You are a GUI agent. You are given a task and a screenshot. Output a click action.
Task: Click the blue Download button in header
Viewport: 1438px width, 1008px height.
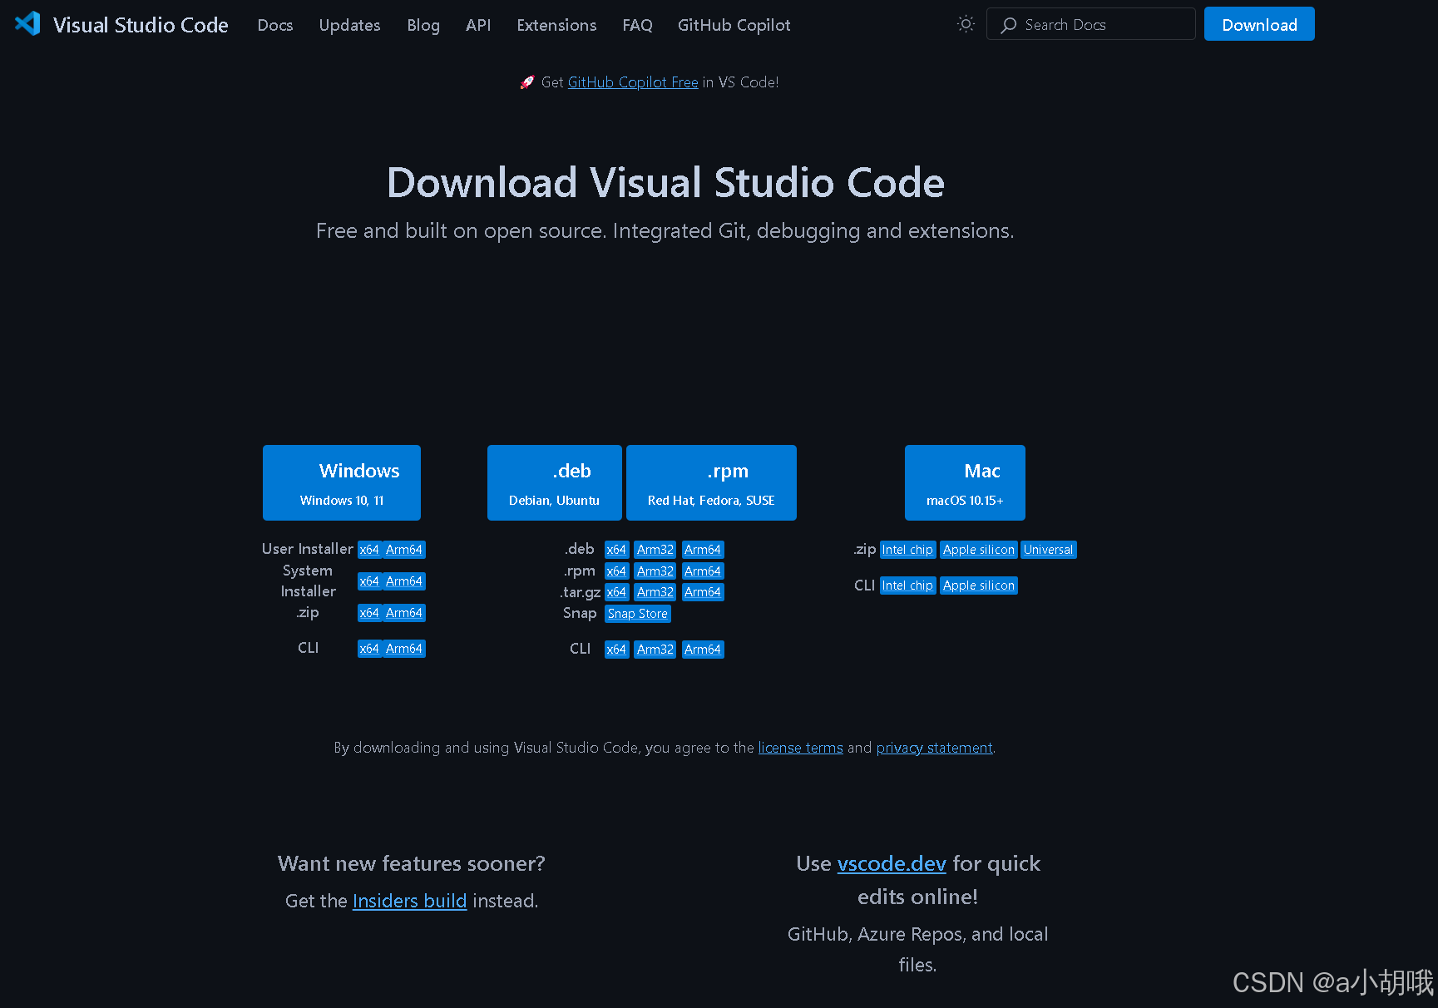click(x=1259, y=24)
